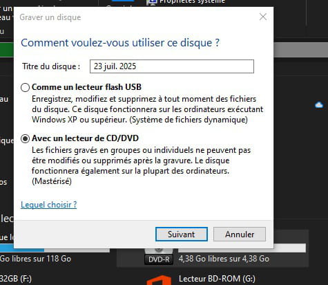Select the Lecteur BD-ROM (G:) drive label
This screenshot has width=328, height=285.
click(x=217, y=279)
